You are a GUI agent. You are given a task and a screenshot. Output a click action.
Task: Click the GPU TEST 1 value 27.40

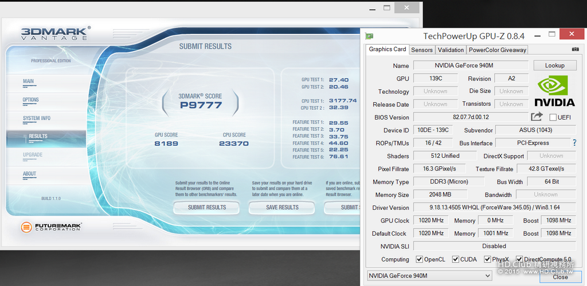point(339,80)
